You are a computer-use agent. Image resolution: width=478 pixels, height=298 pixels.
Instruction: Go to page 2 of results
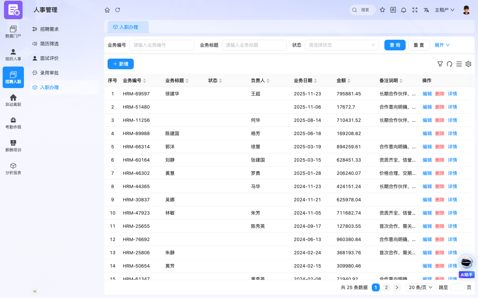[386, 287]
